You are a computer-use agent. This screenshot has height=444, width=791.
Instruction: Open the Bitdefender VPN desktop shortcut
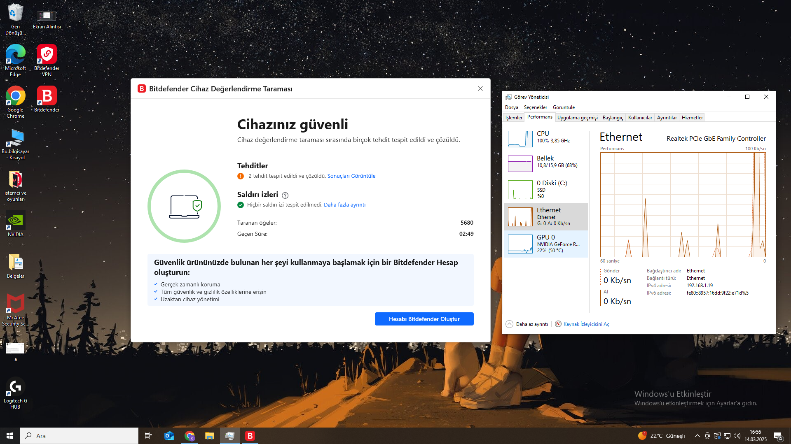[x=47, y=60]
